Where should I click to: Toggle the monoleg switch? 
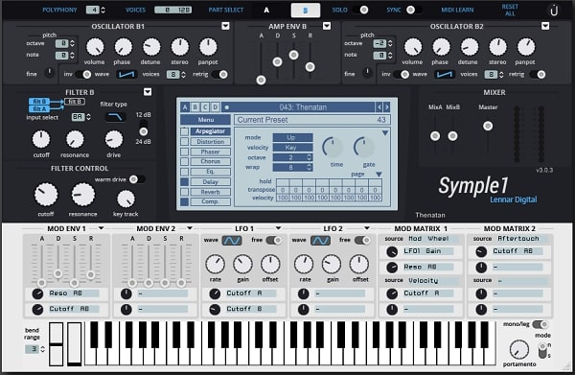point(540,324)
